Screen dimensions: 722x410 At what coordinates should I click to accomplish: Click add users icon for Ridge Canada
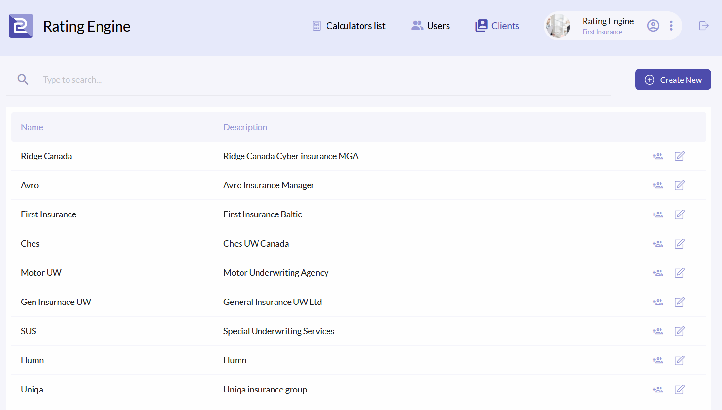(657, 156)
